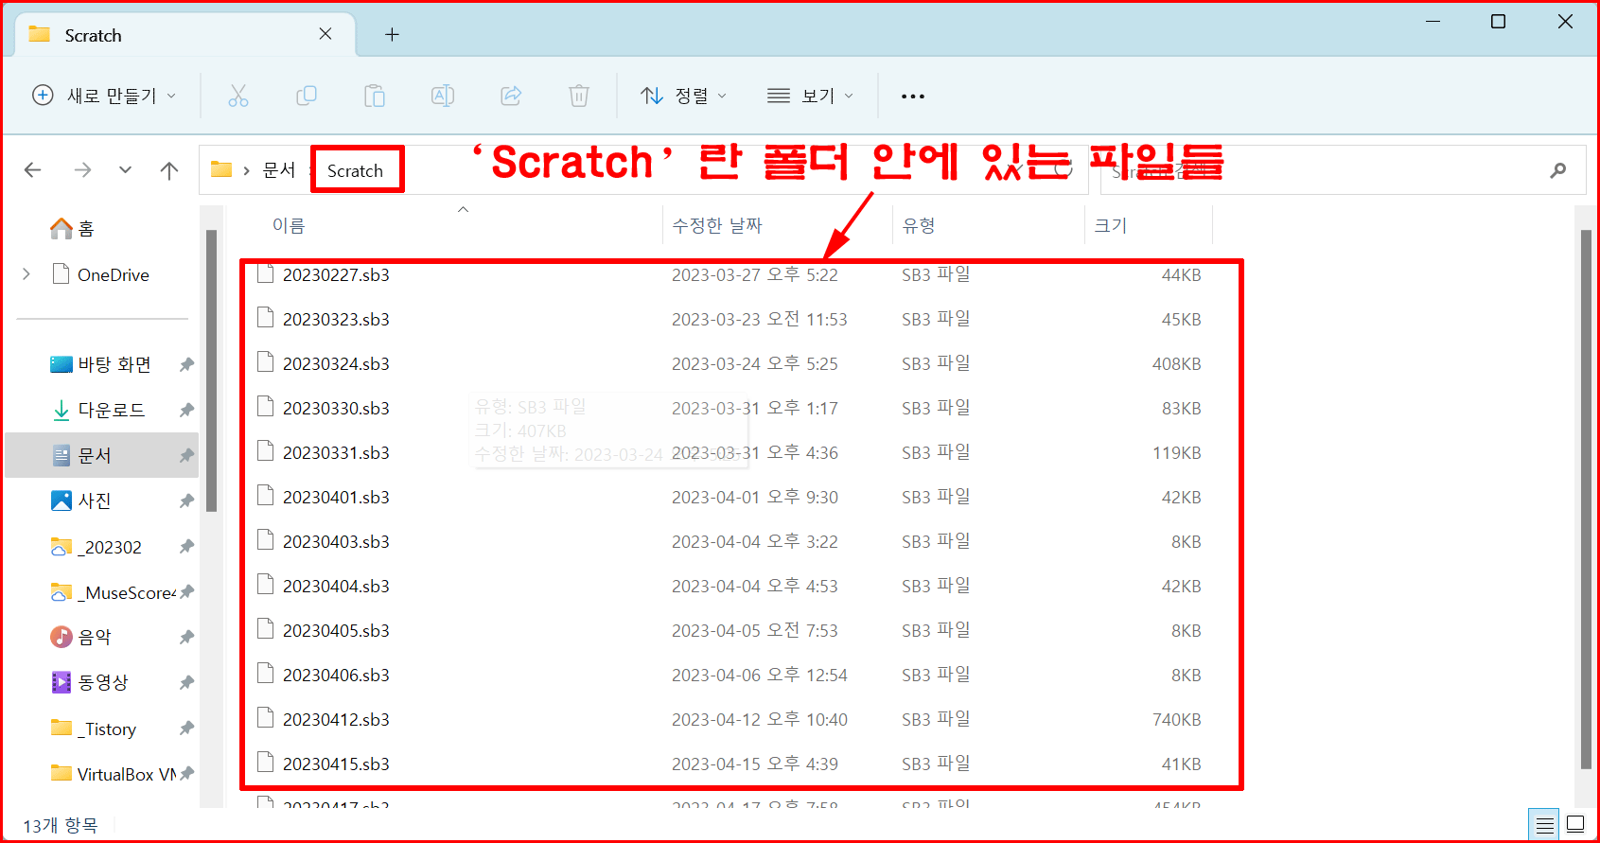Click the Copy icon in toolbar
Screen dimensions: 1600x843
pos(307,96)
